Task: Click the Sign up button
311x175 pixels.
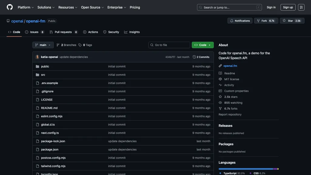Action: [x=288, y=7]
